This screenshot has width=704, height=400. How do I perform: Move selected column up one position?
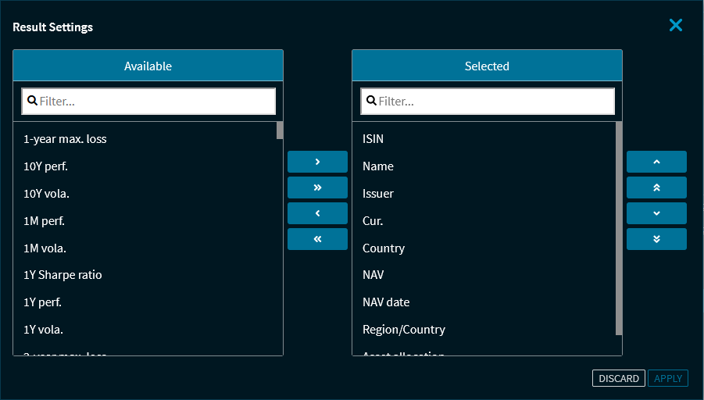click(656, 162)
